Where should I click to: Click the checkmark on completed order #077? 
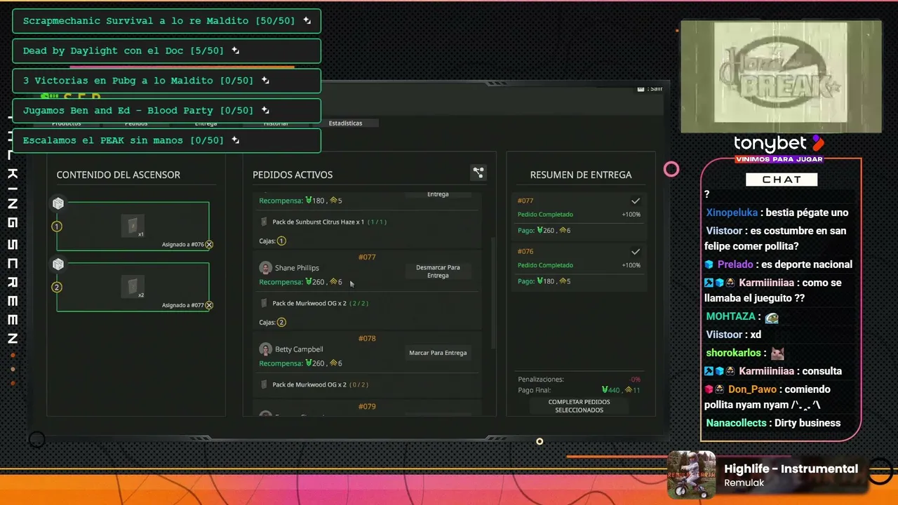(636, 201)
